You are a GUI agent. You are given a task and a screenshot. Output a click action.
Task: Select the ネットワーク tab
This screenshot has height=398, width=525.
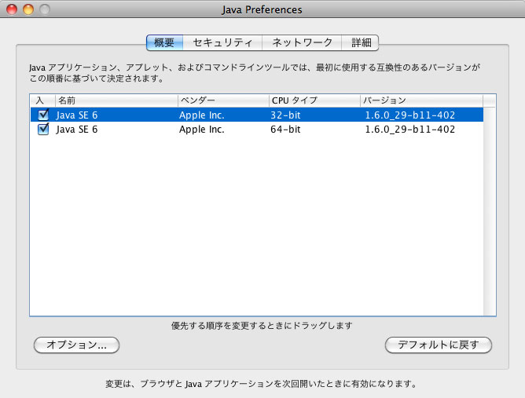tap(302, 42)
